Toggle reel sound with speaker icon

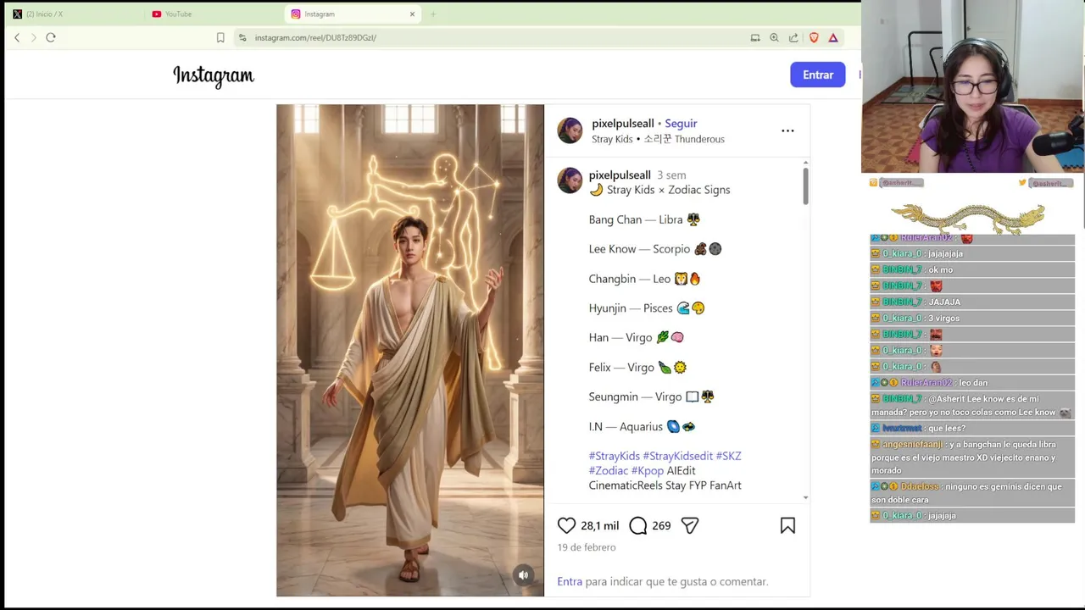pyautogui.click(x=524, y=575)
